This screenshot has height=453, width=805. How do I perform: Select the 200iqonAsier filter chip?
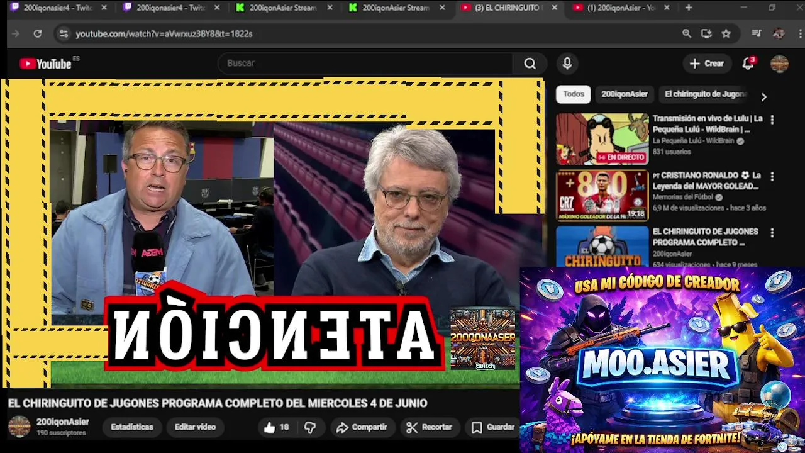625,94
